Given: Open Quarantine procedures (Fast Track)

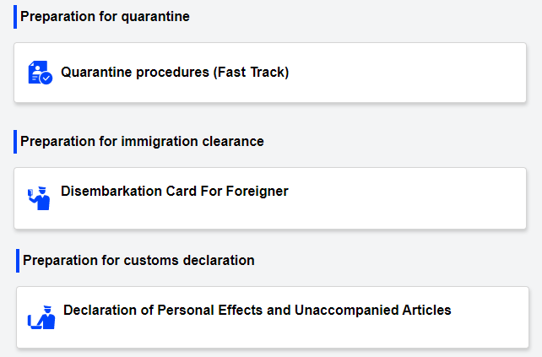Looking at the screenshot, I should pyautogui.click(x=174, y=73).
